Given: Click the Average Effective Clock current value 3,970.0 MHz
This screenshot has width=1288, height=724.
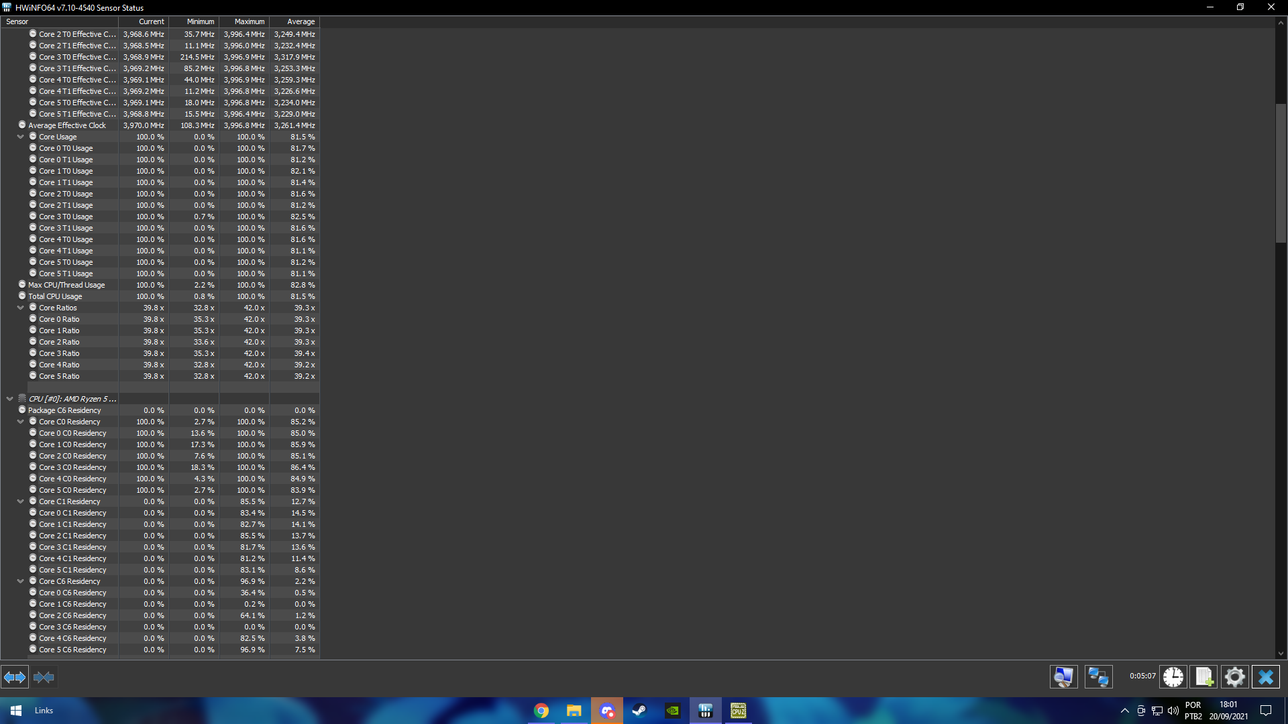Looking at the screenshot, I should pyautogui.click(x=144, y=125).
